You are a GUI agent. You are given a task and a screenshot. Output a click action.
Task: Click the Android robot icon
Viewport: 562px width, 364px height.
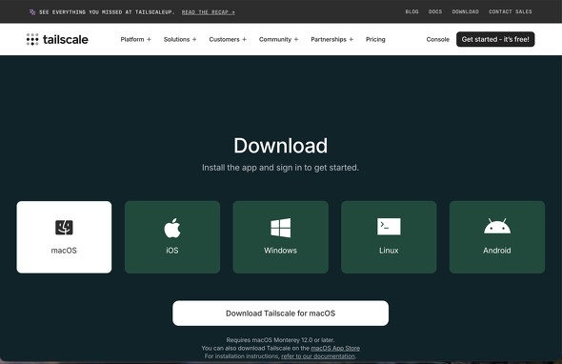click(x=497, y=226)
